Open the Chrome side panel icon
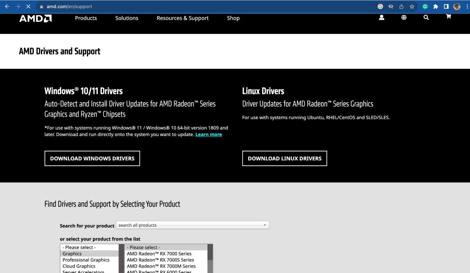 pos(445,6)
